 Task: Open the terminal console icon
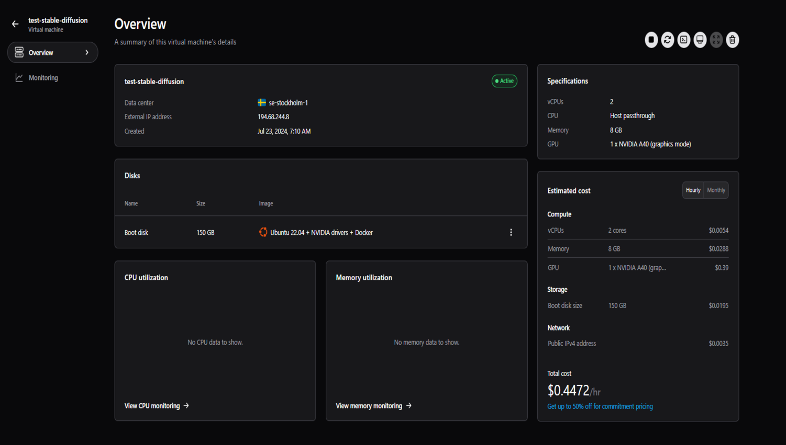(x=683, y=40)
